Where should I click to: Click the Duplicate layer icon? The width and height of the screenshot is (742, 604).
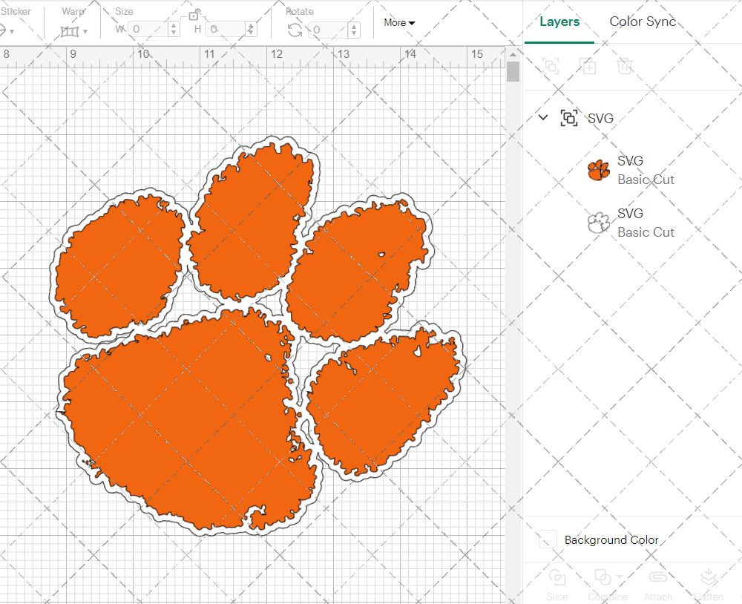(x=588, y=66)
